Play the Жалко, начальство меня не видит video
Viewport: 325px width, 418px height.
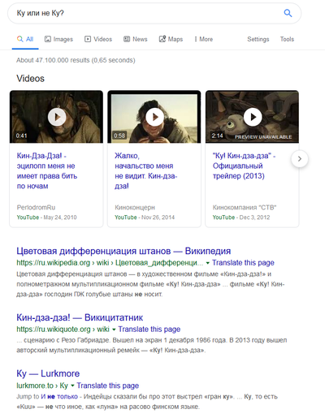(154, 117)
